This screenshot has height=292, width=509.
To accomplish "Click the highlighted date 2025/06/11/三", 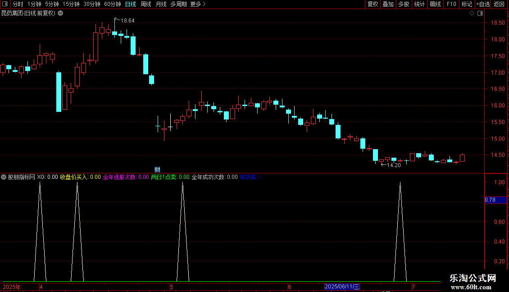I will coord(342,287).
